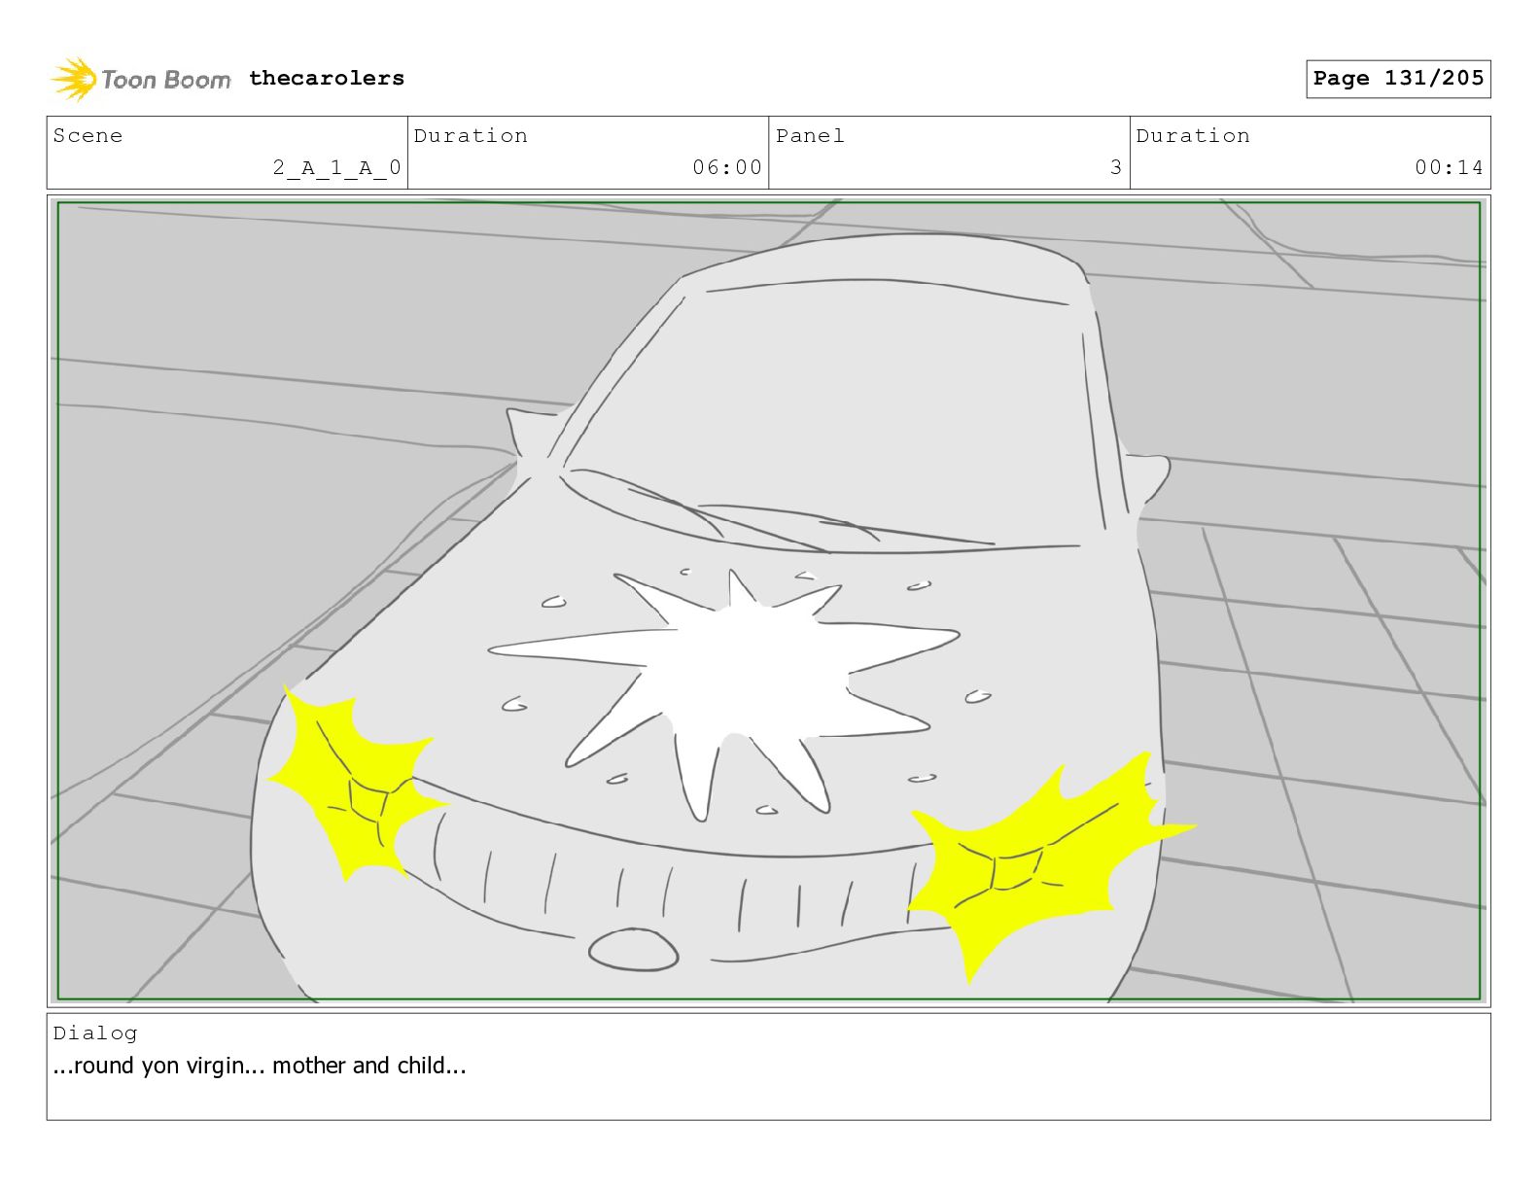Click the Toon Boom logo
1540x1190 pixels.
point(141,79)
